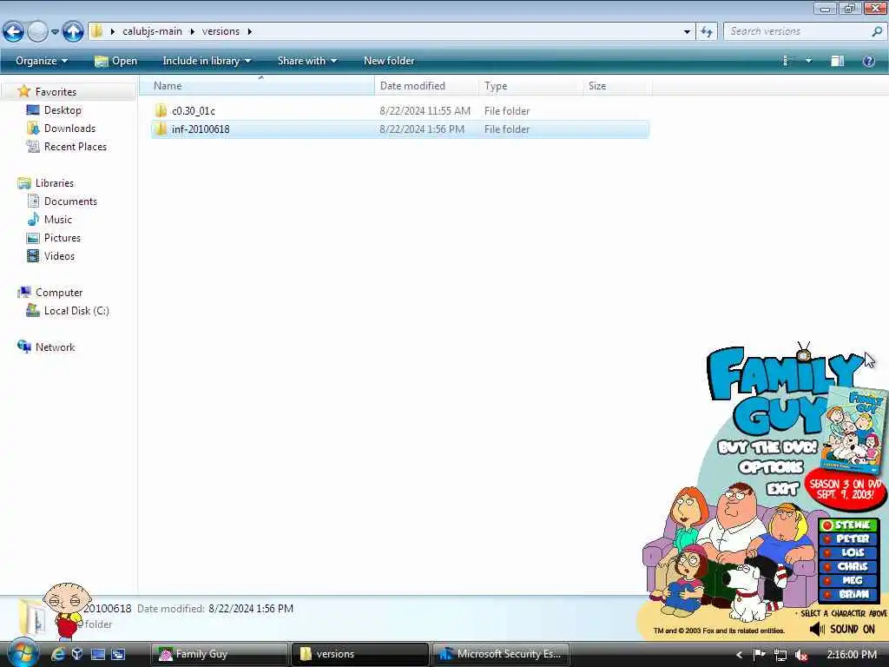889x667 pixels.
Task: Click muted volume tray icon
Action: click(801, 655)
